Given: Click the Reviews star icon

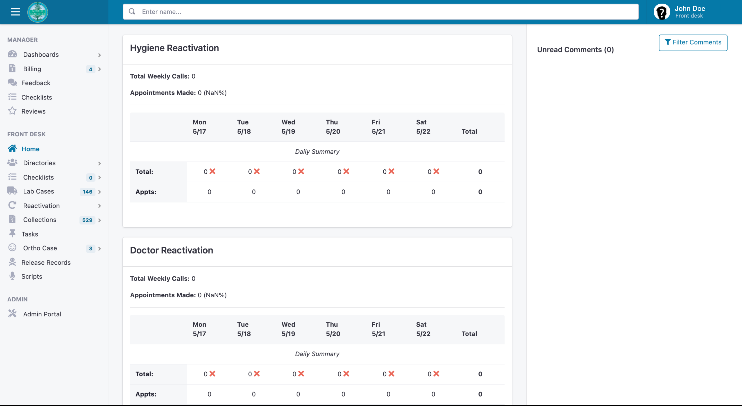Looking at the screenshot, I should [12, 111].
